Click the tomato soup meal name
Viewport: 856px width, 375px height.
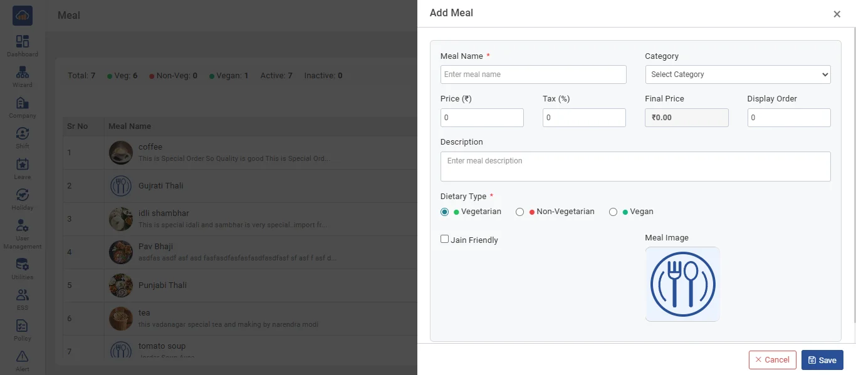pos(162,346)
